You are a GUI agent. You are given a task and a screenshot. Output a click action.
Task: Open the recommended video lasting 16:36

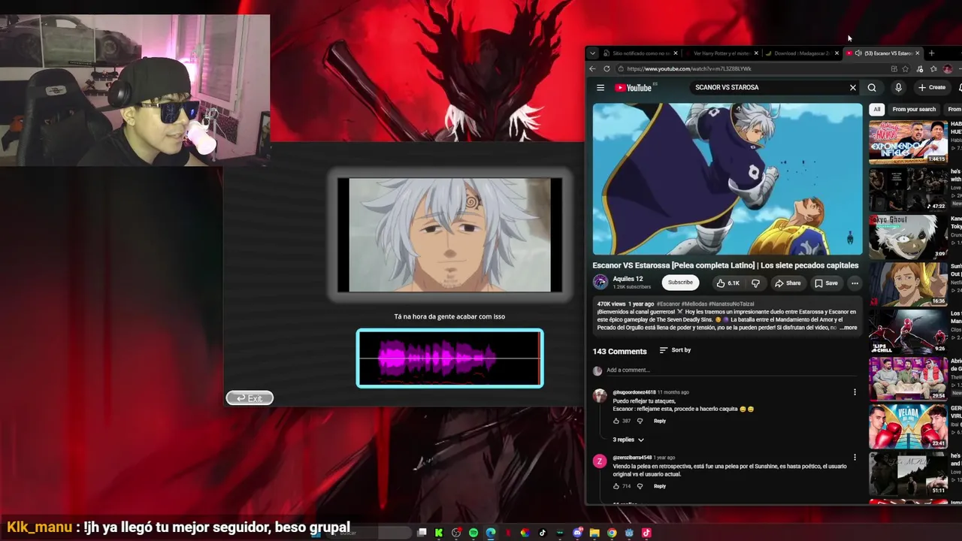(x=908, y=284)
